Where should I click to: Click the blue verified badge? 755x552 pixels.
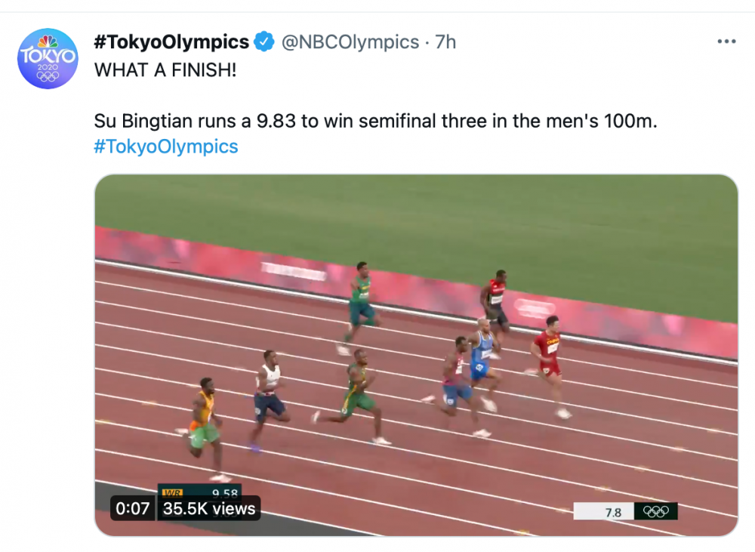(263, 42)
